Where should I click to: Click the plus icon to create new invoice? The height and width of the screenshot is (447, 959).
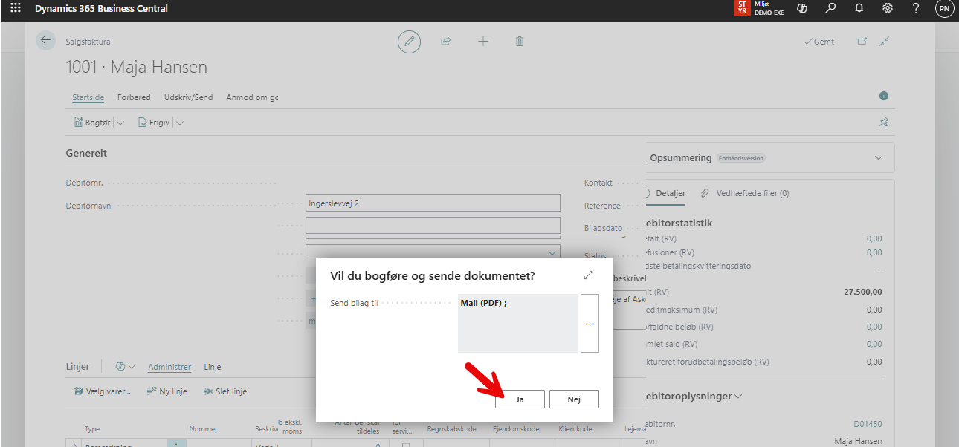tap(482, 42)
